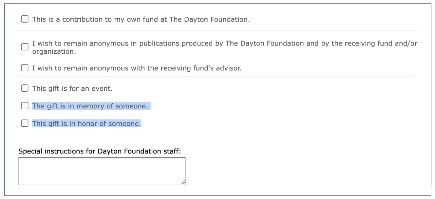Click the divider line above the event option
Screen dimensions: 435x199
pyautogui.click(x=216, y=77)
